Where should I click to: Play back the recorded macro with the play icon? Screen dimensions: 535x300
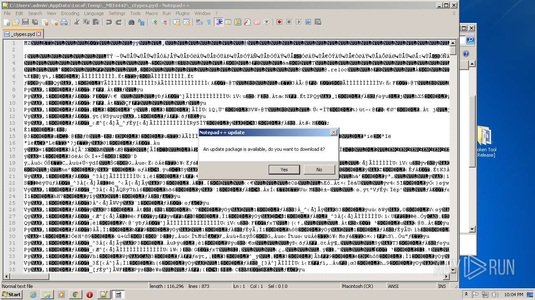click(299, 22)
